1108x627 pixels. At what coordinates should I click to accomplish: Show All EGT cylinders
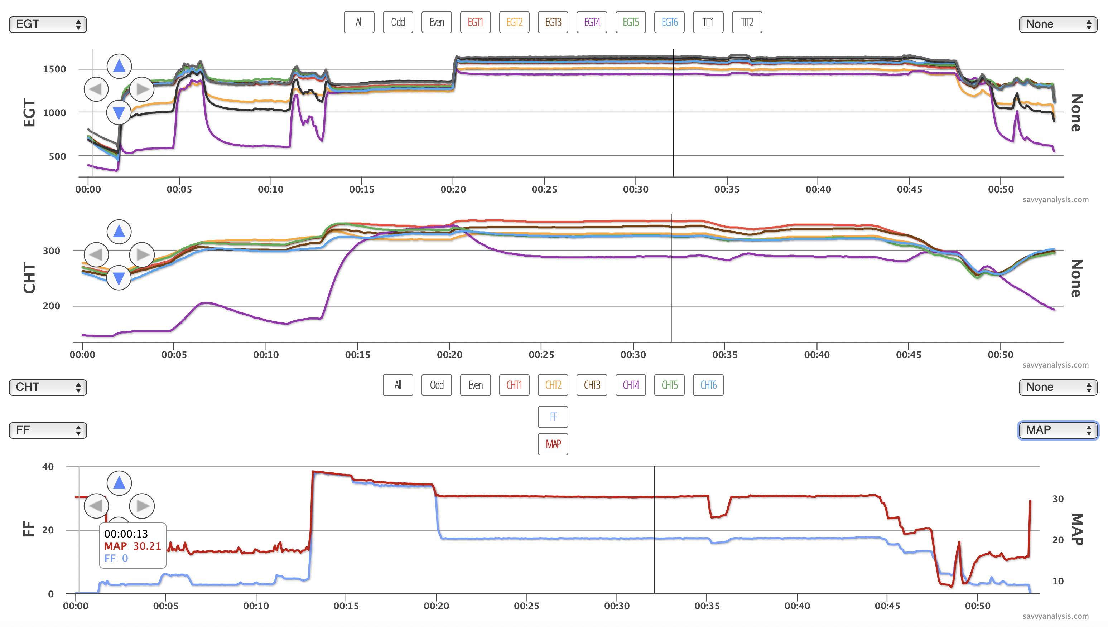359,23
